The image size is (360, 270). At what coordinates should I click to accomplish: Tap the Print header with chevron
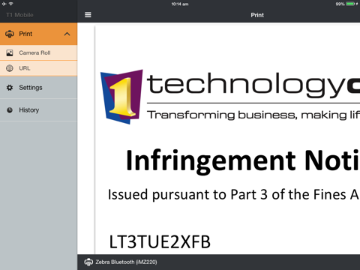38,34
